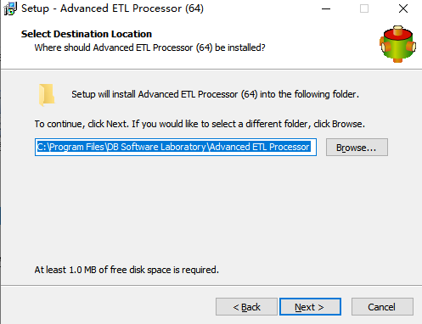Click the blank gray area below the path field

coord(211,209)
